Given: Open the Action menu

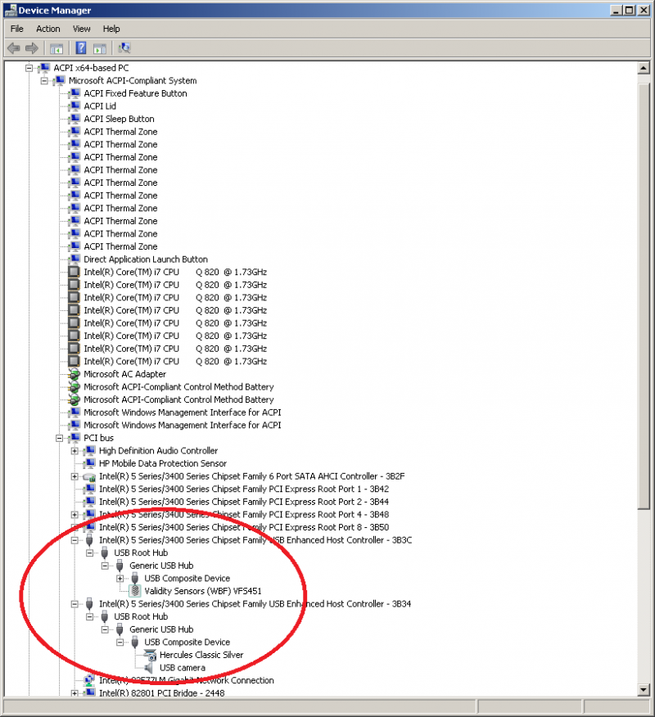Looking at the screenshot, I should [x=48, y=29].
